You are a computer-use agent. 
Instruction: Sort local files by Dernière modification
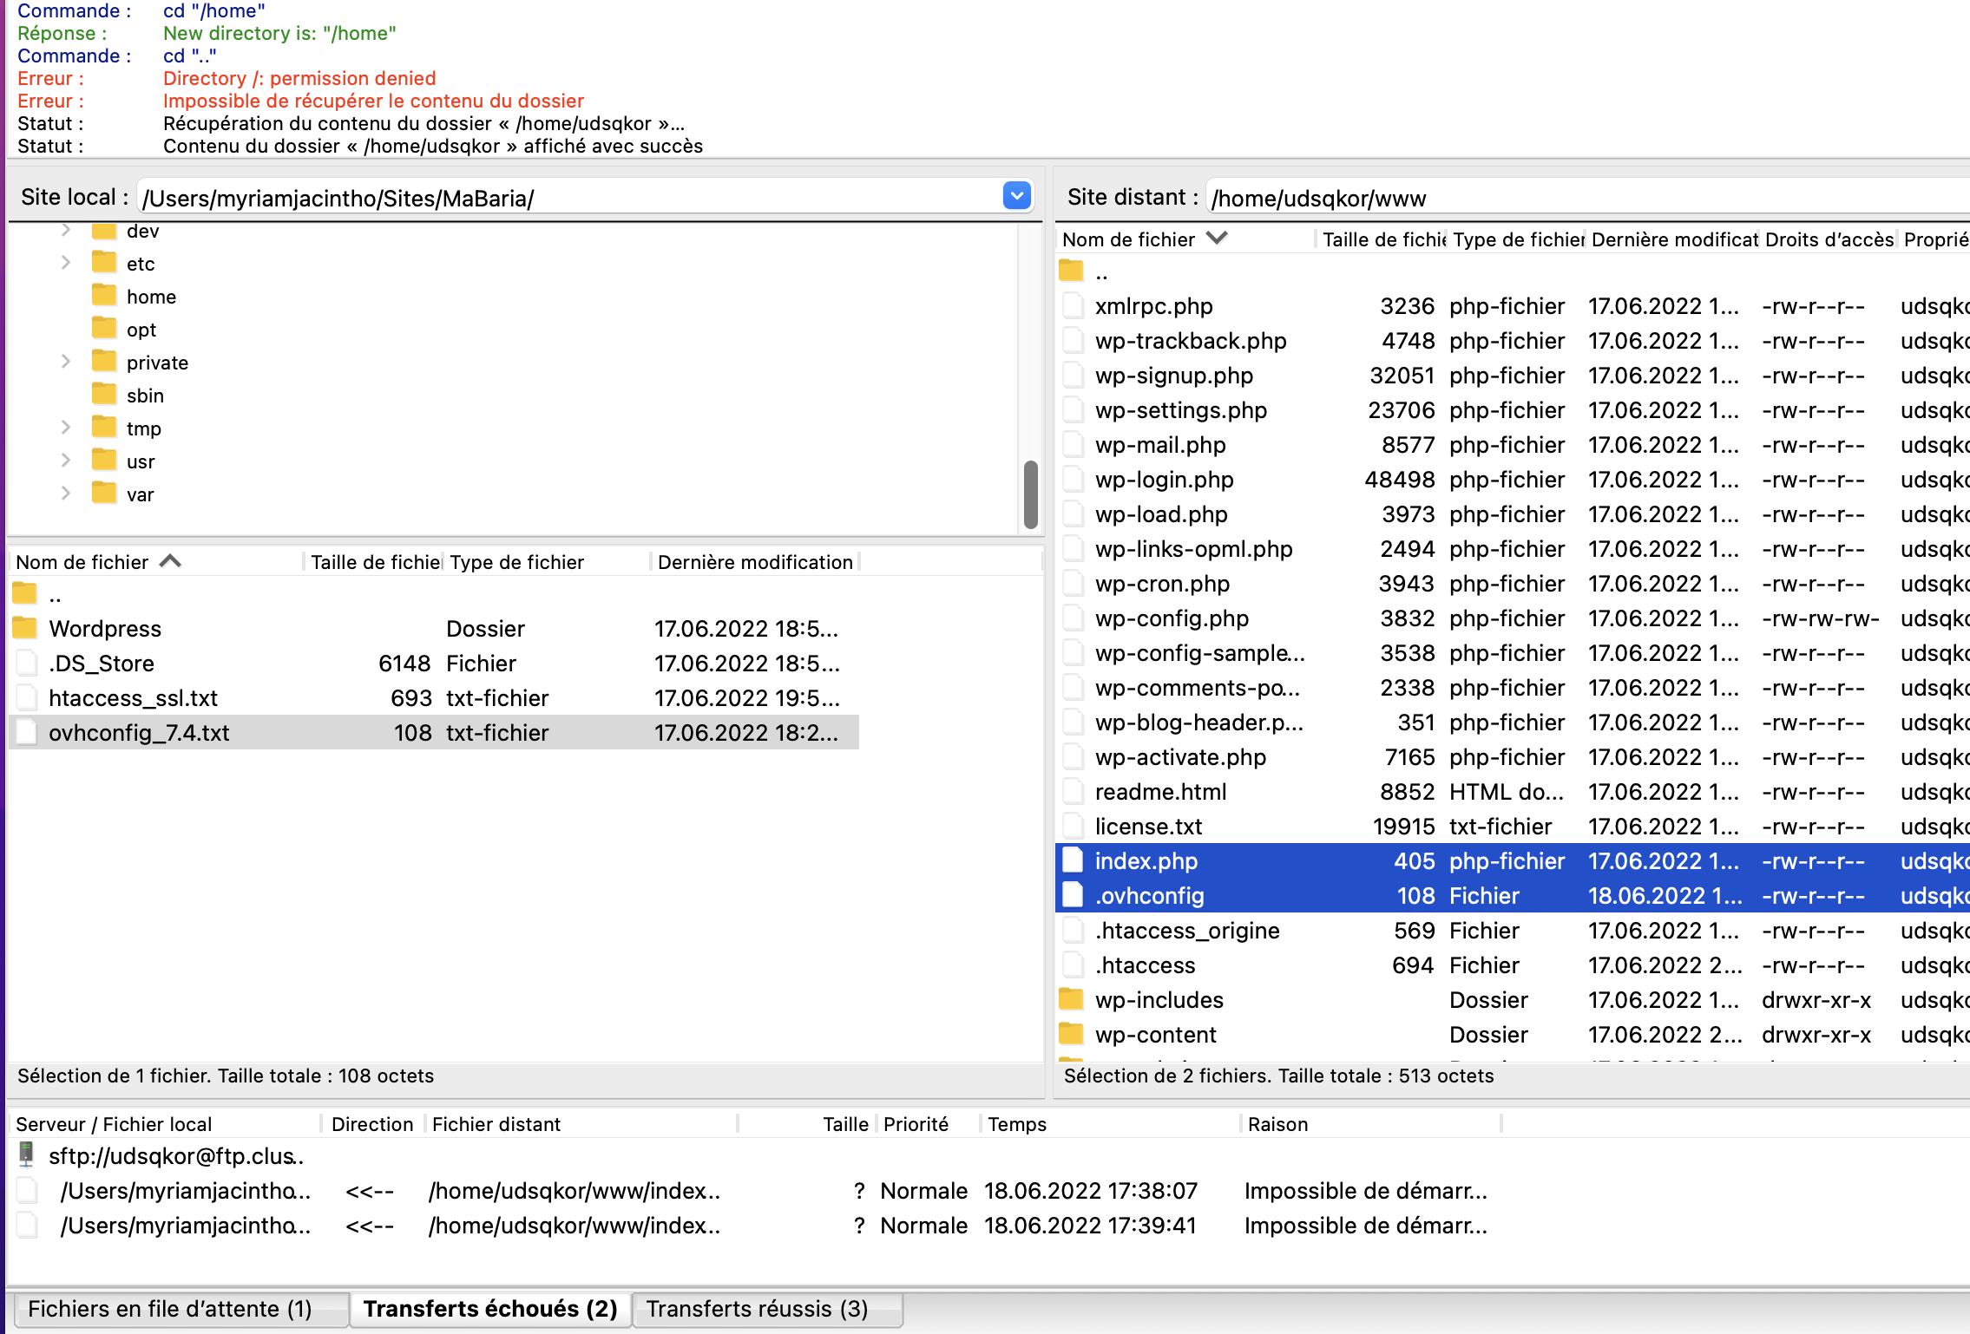tap(753, 562)
